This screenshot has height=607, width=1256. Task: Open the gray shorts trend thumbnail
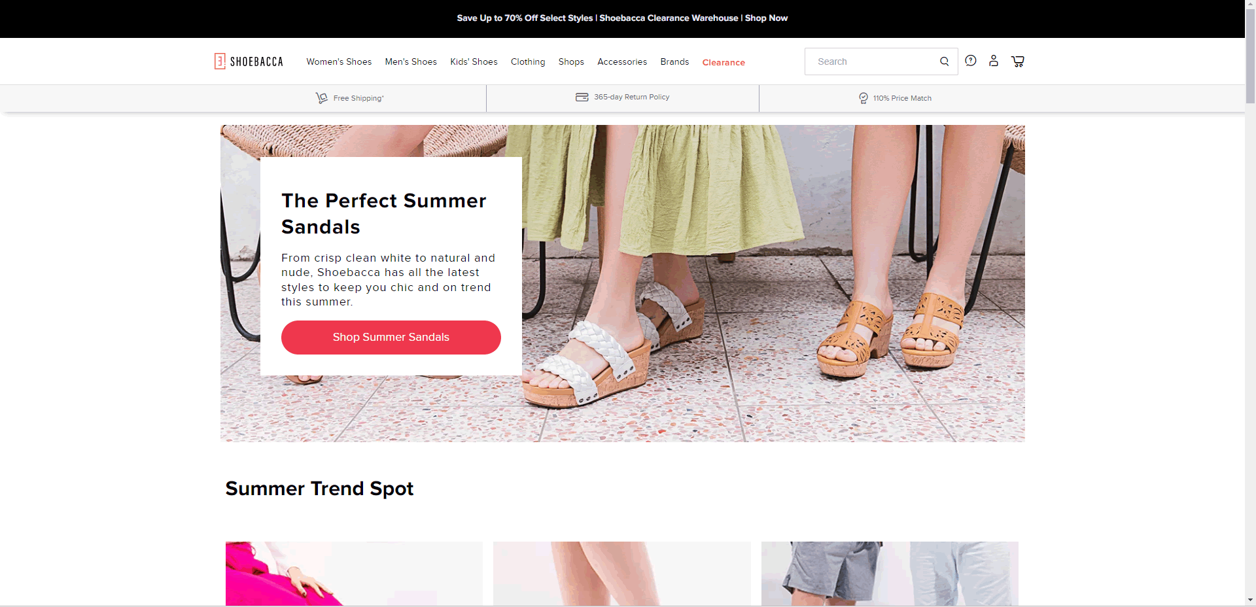[890, 574]
